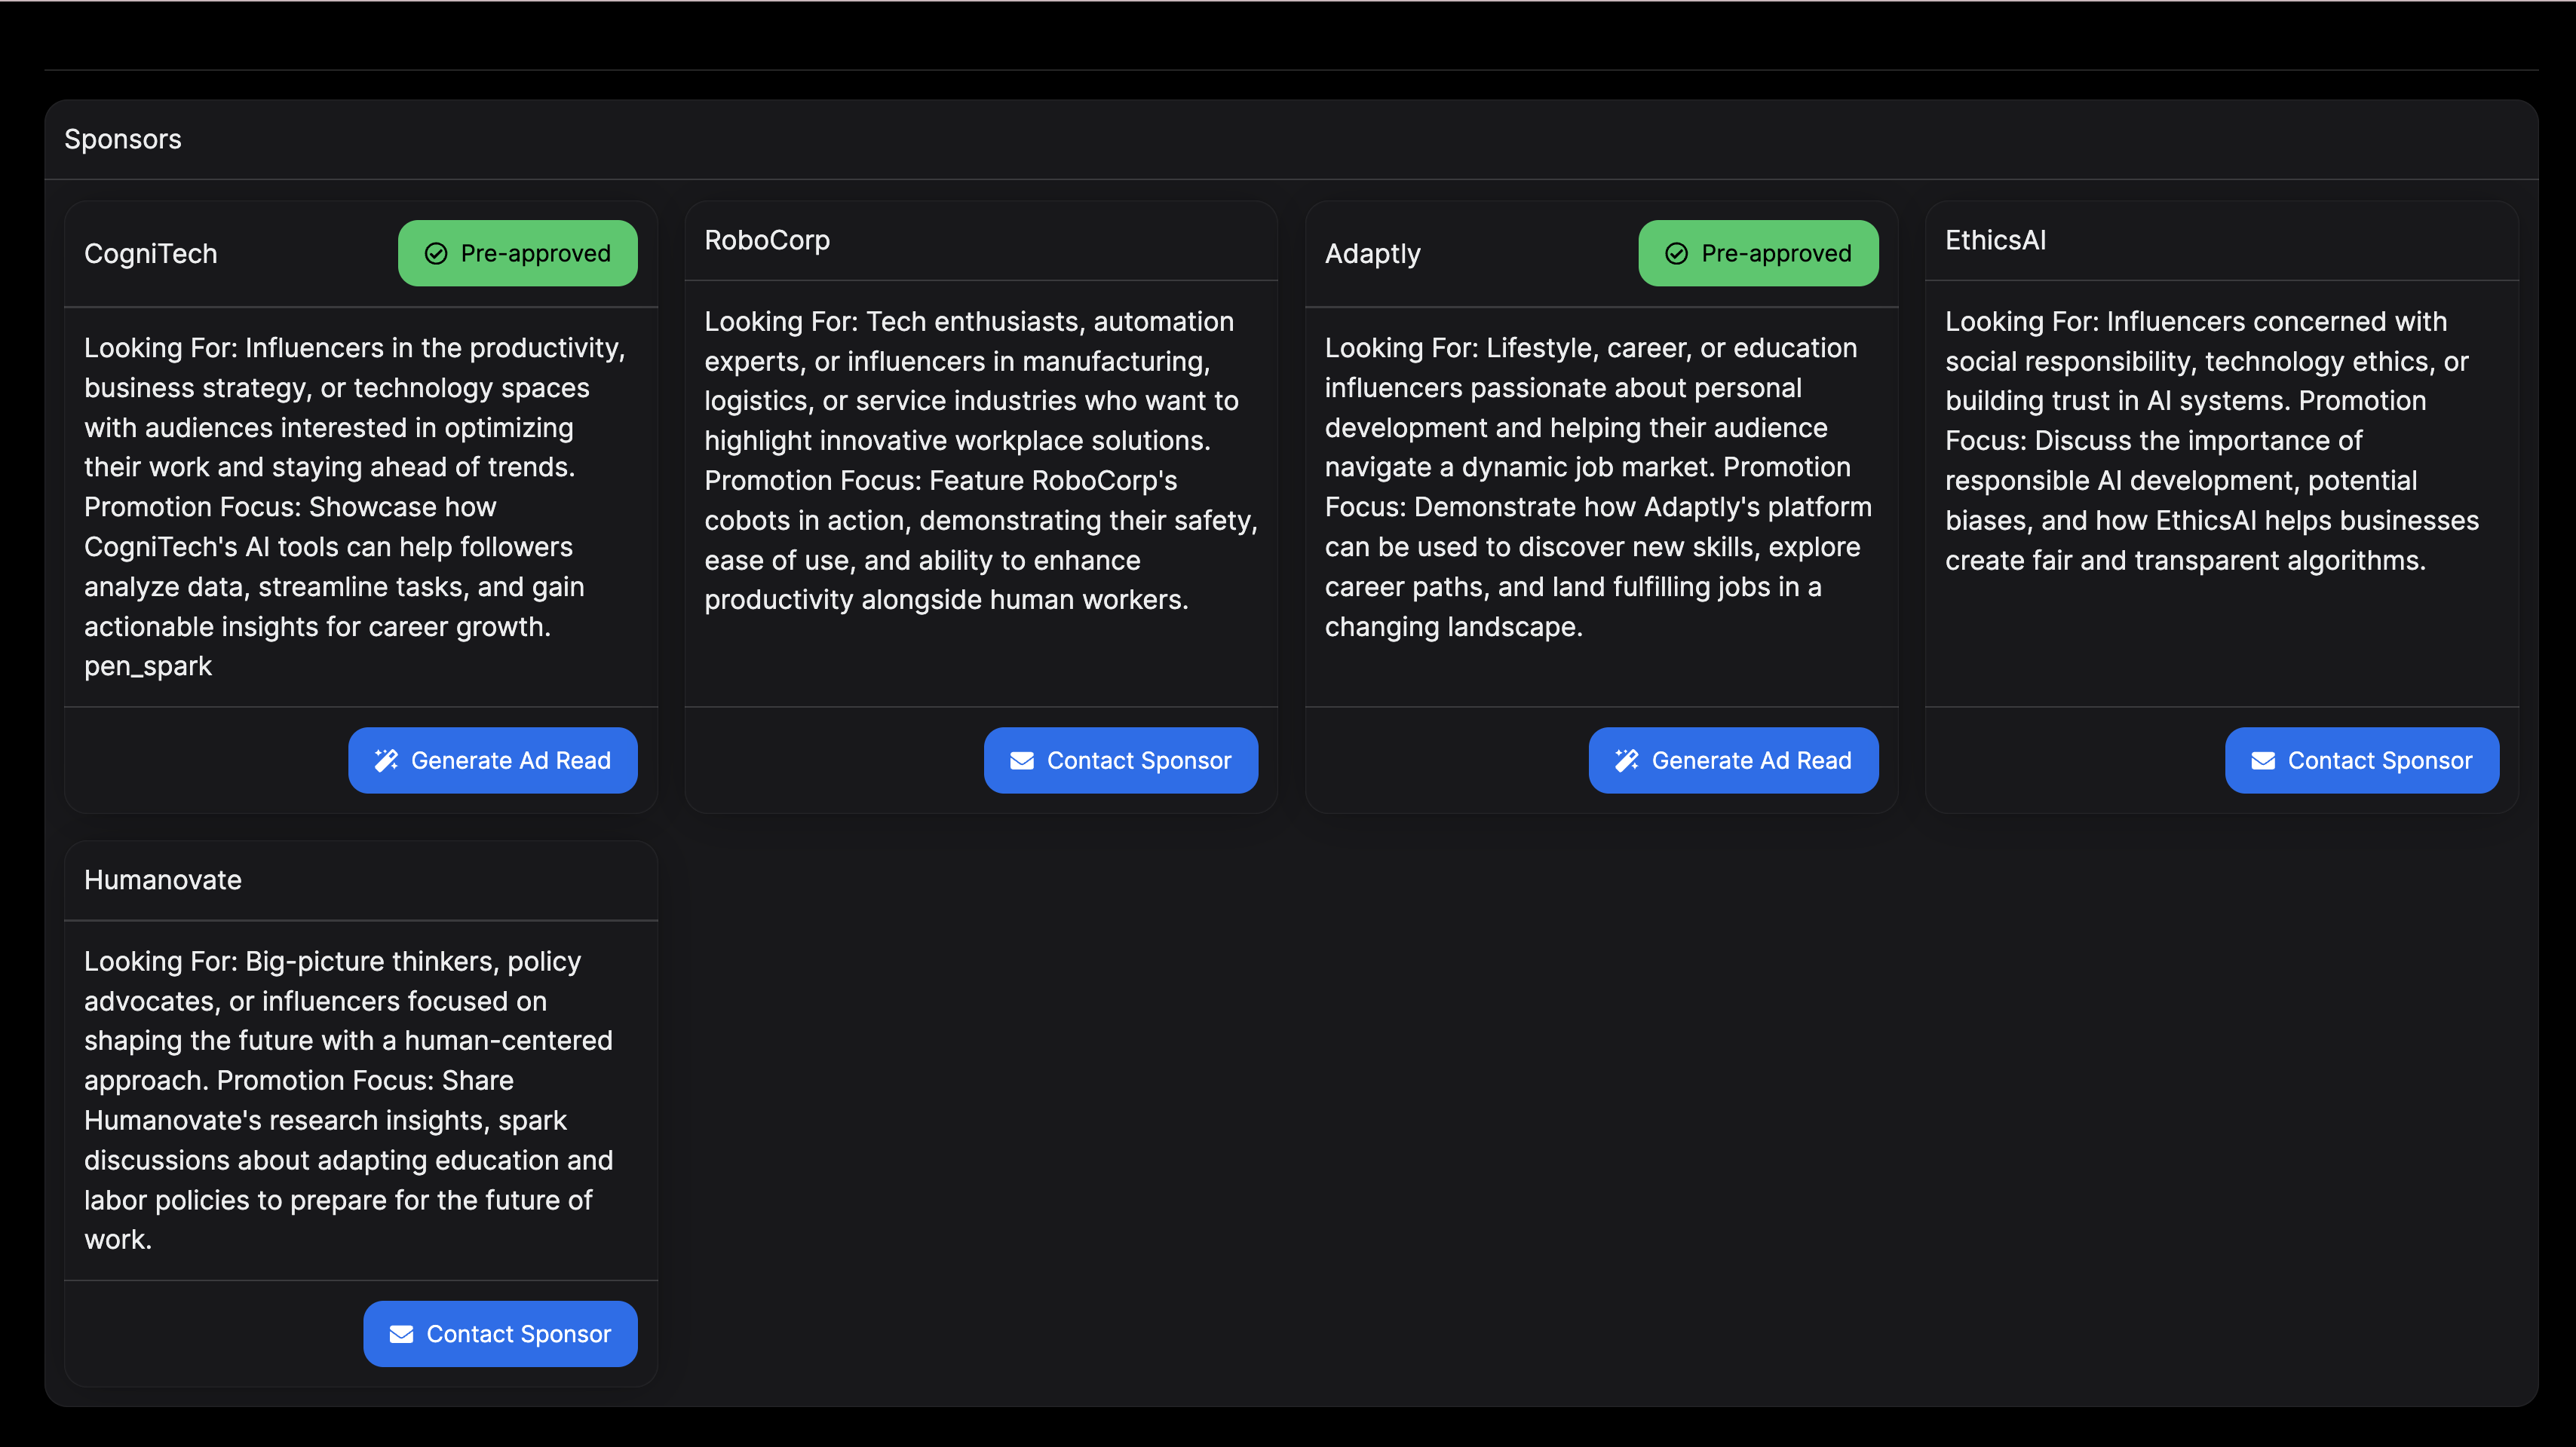
Task: Click the magic wand icon on CogniTech's button
Action: point(386,760)
